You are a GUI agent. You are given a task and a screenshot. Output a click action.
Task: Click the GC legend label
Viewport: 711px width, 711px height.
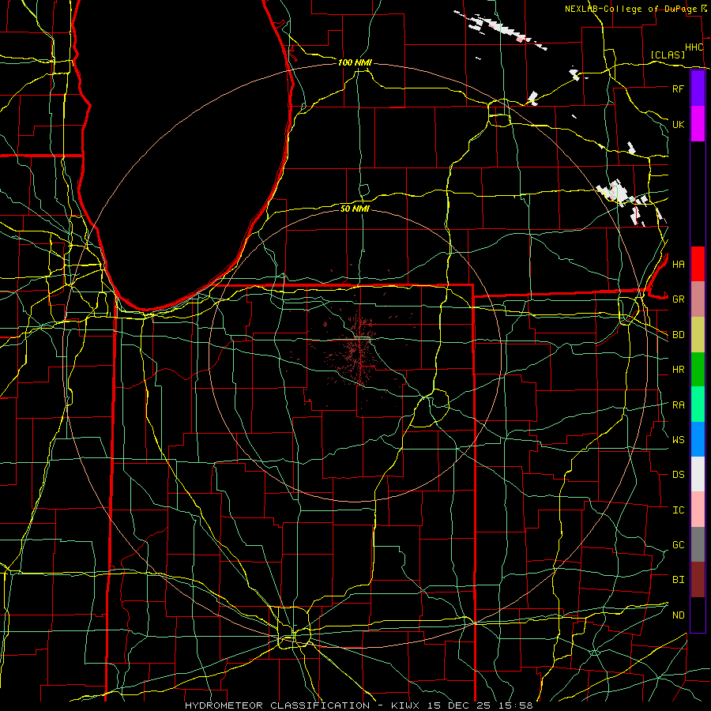pyautogui.click(x=678, y=545)
